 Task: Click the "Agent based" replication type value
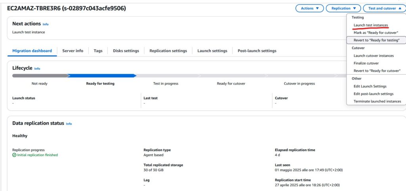coord(153,155)
